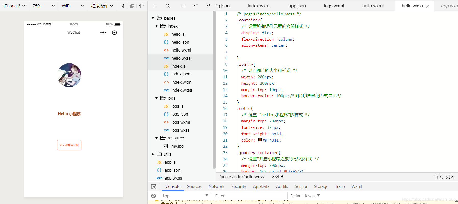This screenshot has height=204, width=458.
Task: Click the detach simulator window icon
Action: pos(132,6)
